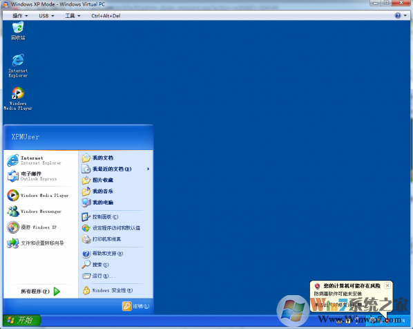Open My Documents (我的文档) folder
413x329 pixels.
[x=97, y=158]
